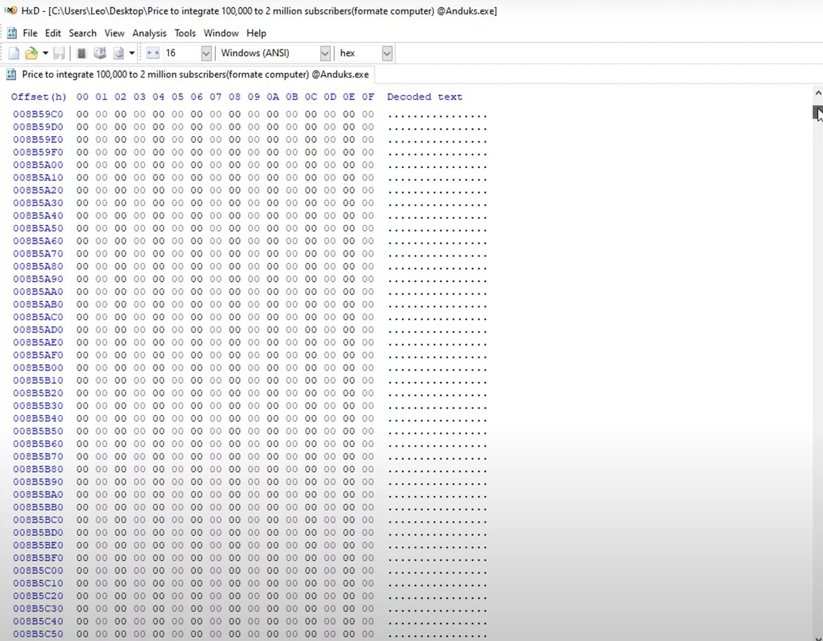Click column 08 byte in row 008B5AF0
Viewport: 823px width, 641px height.
click(x=234, y=355)
